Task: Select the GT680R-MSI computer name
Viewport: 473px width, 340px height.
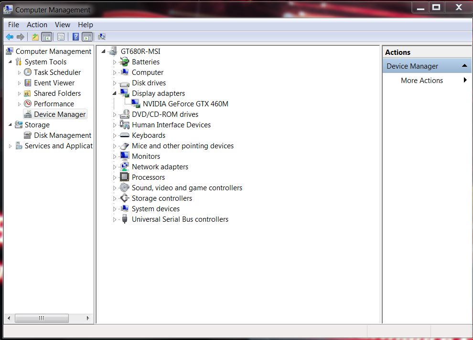Action: [140, 51]
